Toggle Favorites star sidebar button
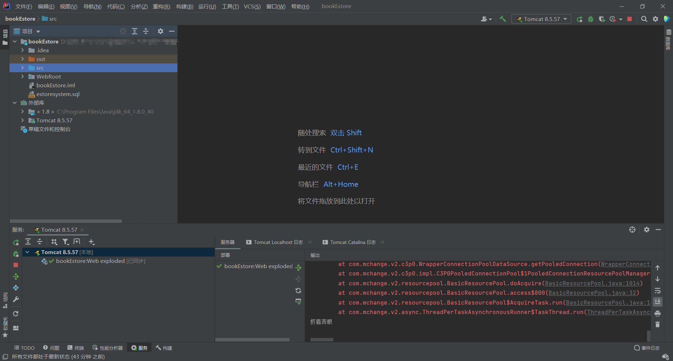Screen dimensions: 673x361 pyautogui.click(x=5, y=326)
